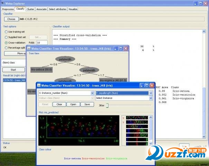Click the Choose classifier button

point(11,19)
